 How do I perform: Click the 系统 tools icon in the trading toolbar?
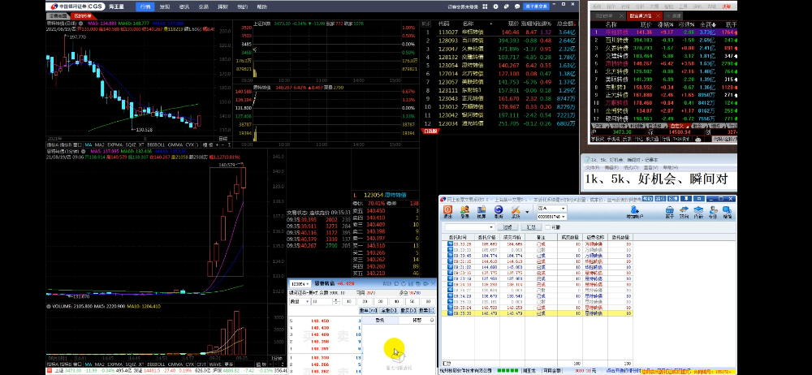coord(516,212)
